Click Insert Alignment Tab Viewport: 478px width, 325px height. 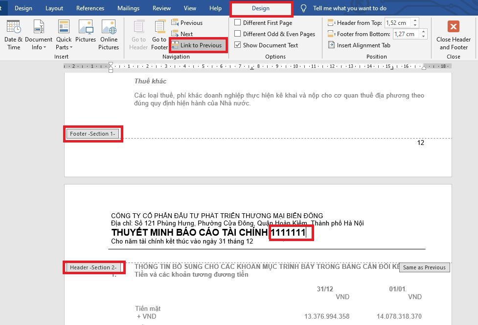[x=359, y=45]
